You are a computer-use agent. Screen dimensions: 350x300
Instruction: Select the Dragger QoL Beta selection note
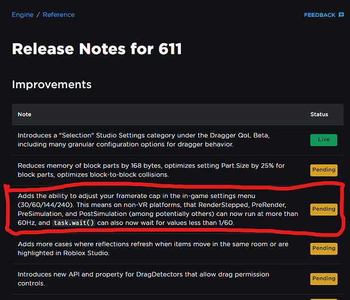point(144,140)
